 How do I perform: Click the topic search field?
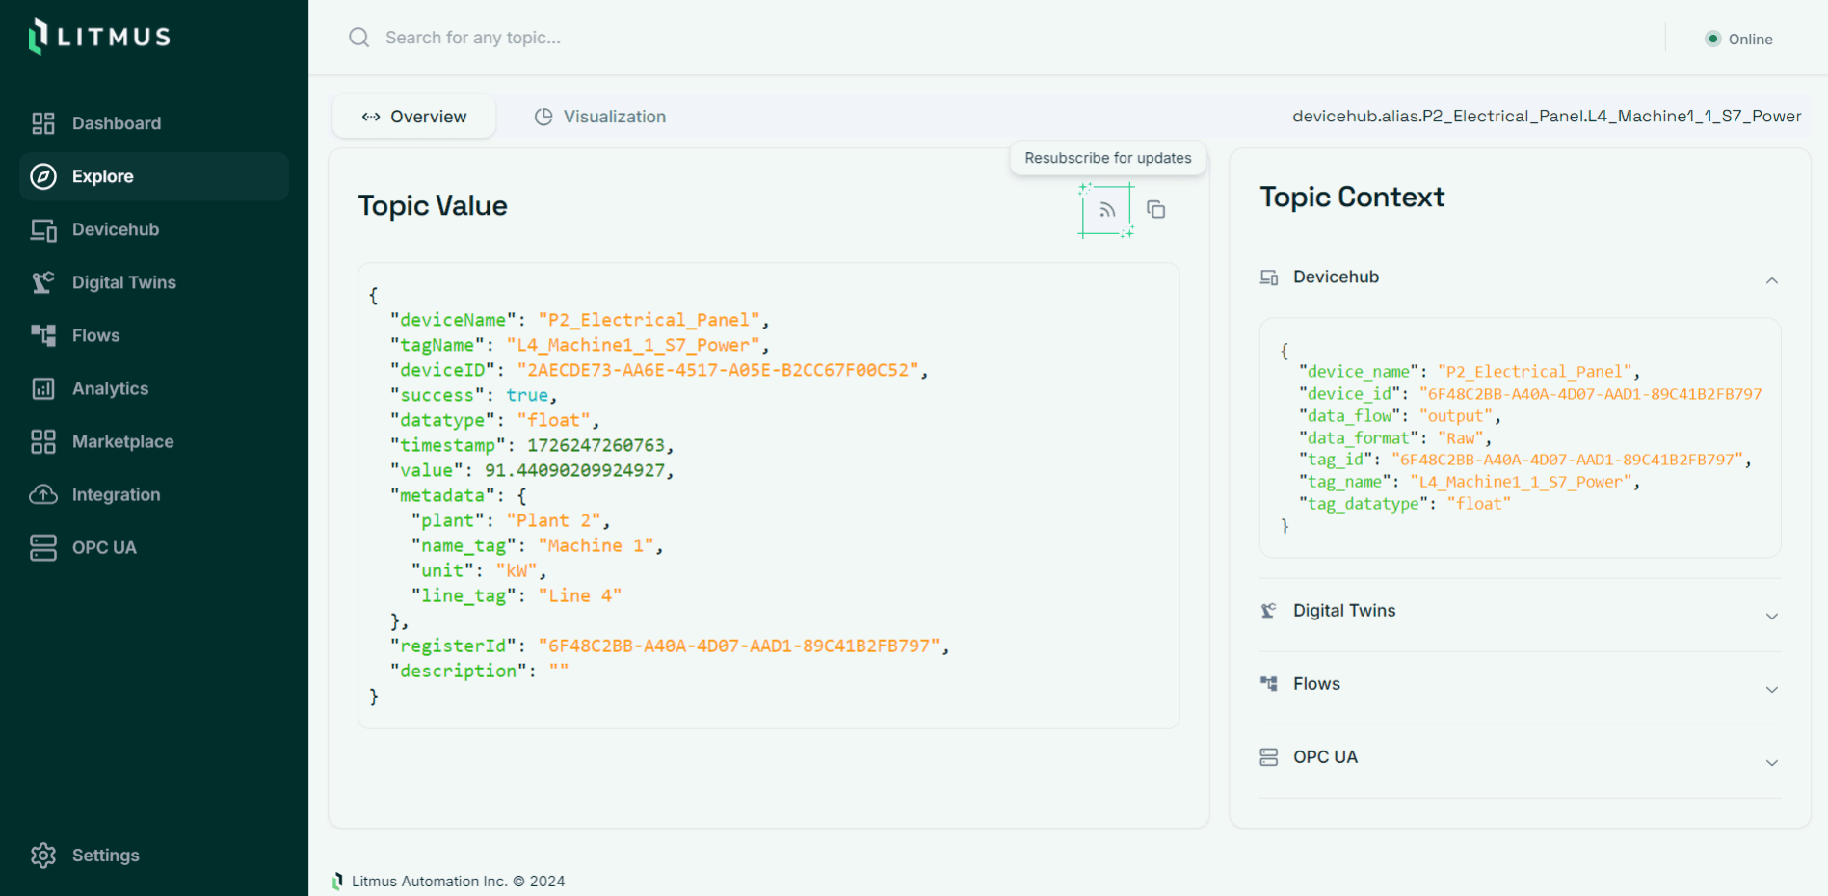click(x=578, y=38)
